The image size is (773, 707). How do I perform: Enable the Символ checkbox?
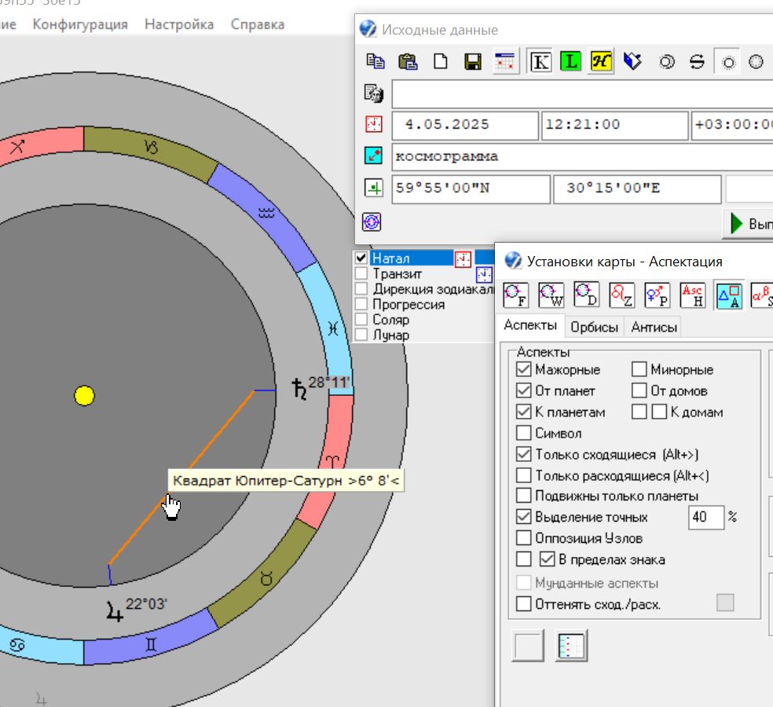(523, 433)
